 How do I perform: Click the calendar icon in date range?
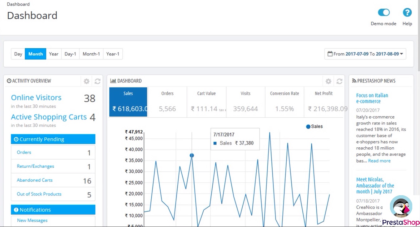pyautogui.click(x=330, y=54)
